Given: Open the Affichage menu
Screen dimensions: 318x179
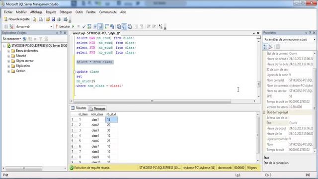Looking at the screenshot, I should pos(36,12).
